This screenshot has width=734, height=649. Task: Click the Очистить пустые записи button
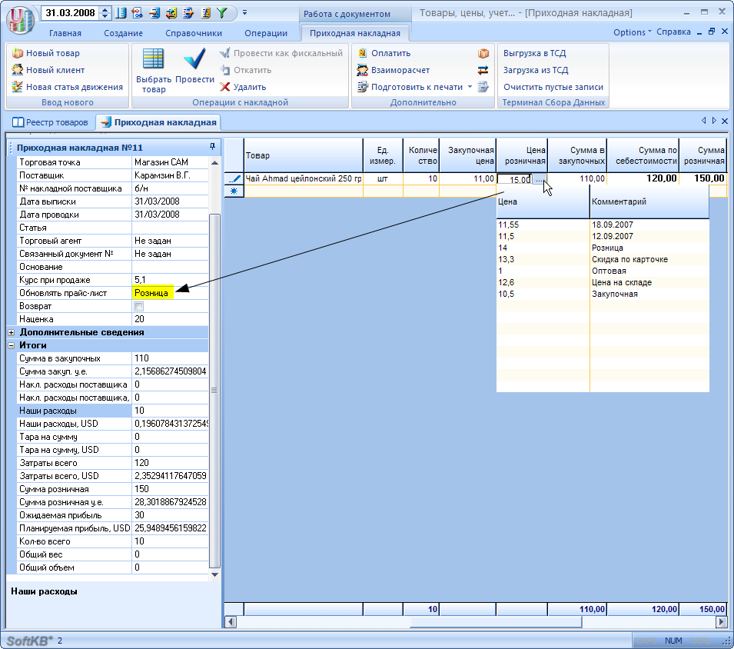tap(553, 87)
